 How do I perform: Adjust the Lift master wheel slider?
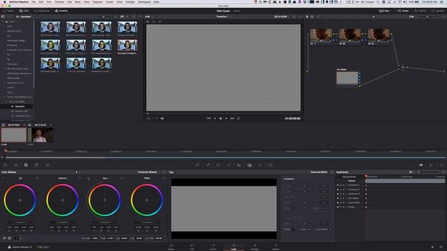(20, 222)
